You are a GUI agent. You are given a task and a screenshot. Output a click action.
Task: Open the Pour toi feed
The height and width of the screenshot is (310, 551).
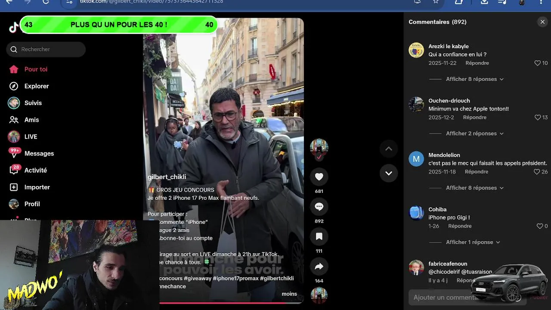point(36,69)
